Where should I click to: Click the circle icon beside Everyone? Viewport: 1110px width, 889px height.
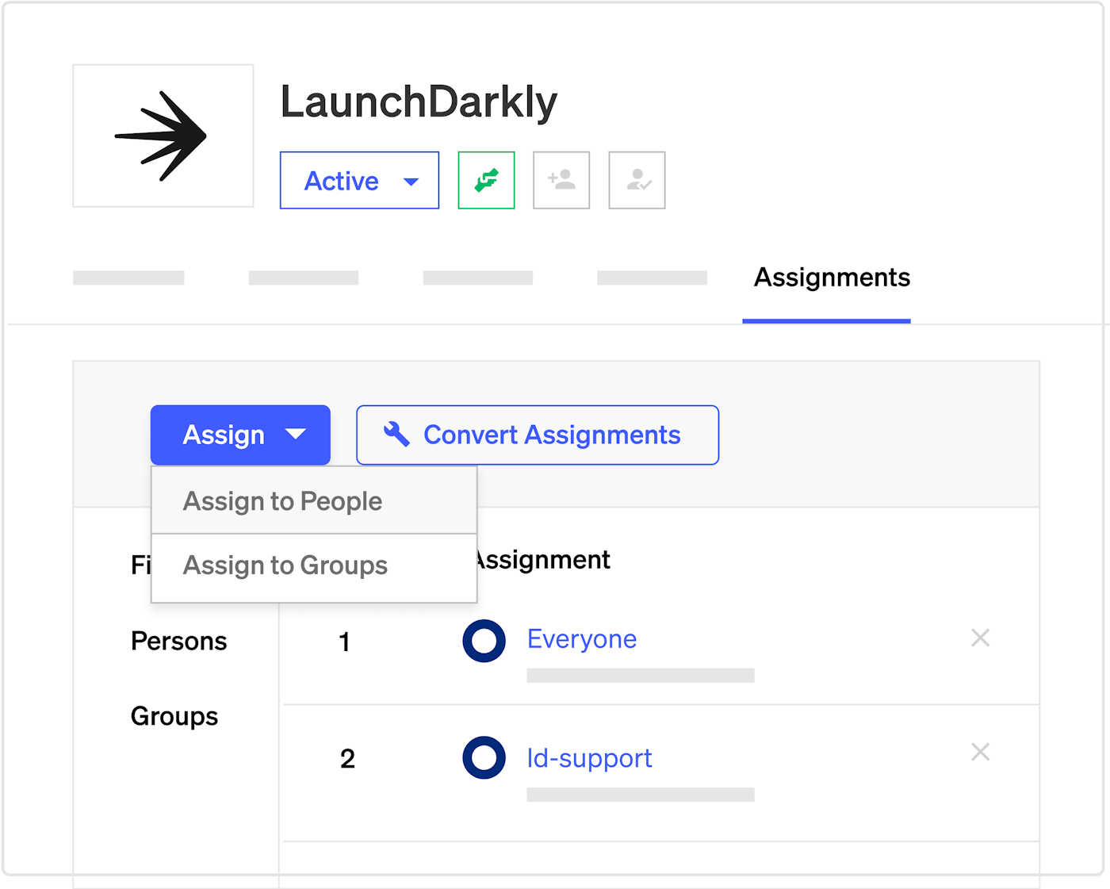click(x=484, y=641)
